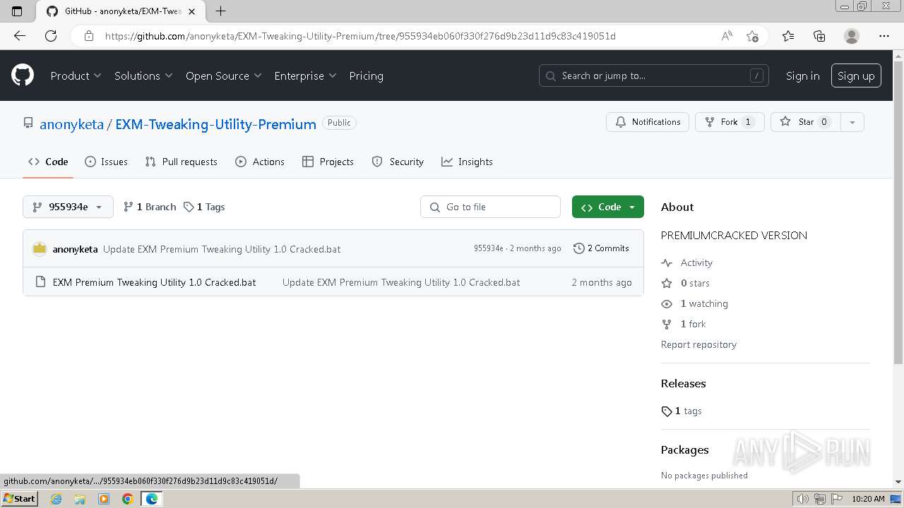Go to the Pull requests tab
Viewport: 904px width, 508px height.
[x=181, y=162]
